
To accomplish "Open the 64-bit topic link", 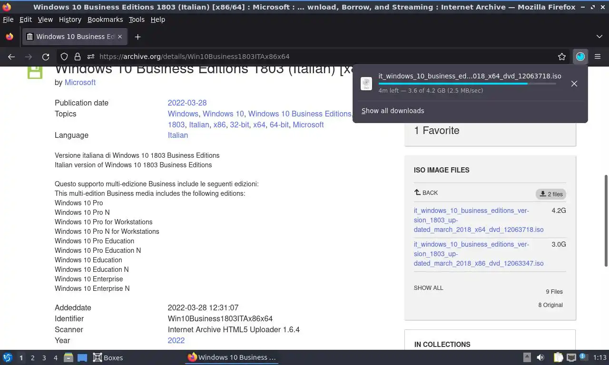I will click(x=279, y=125).
